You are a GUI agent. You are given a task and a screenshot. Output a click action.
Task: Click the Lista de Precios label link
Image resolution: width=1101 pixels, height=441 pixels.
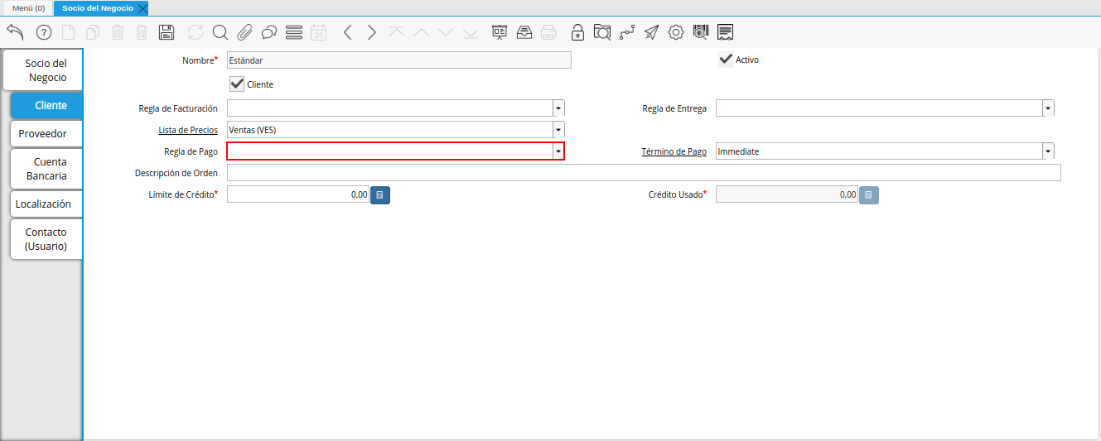pyautogui.click(x=188, y=130)
